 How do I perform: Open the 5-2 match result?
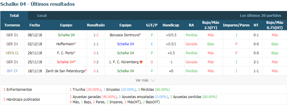coord(96,62)
